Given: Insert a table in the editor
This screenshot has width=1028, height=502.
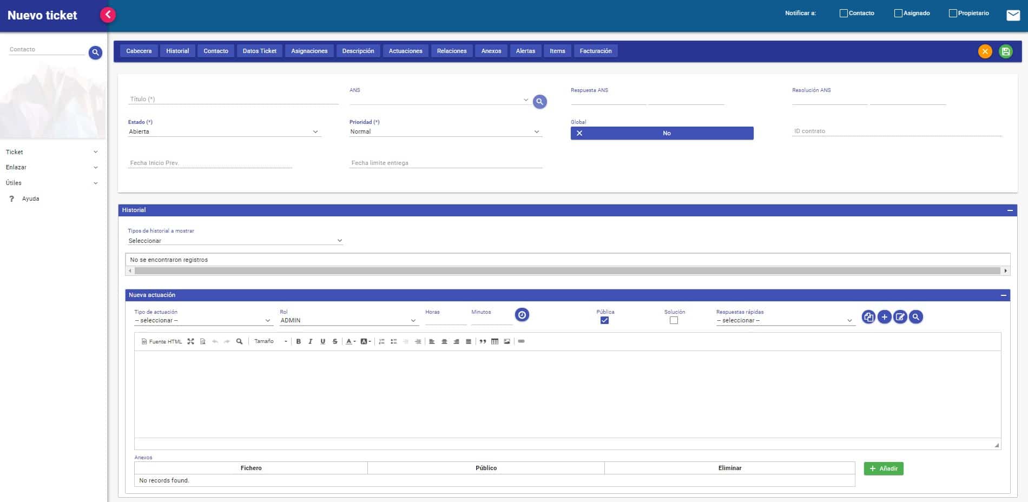Looking at the screenshot, I should pos(495,341).
